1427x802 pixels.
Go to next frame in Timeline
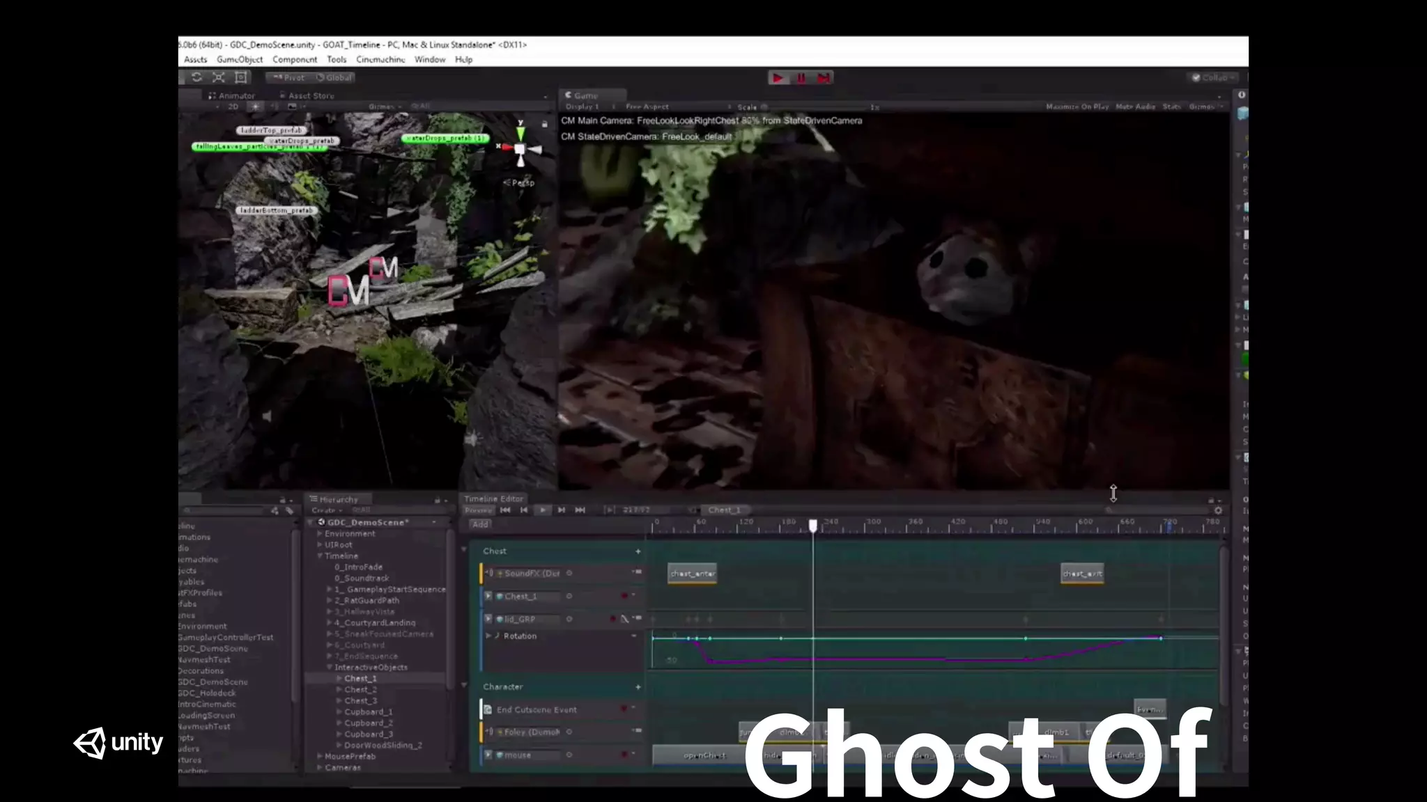(562, 510)
